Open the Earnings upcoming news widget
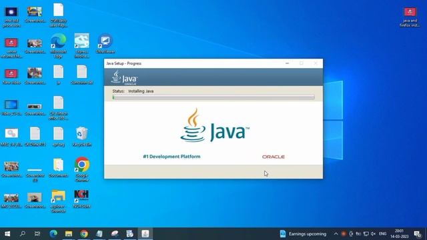 coord(303,234)
